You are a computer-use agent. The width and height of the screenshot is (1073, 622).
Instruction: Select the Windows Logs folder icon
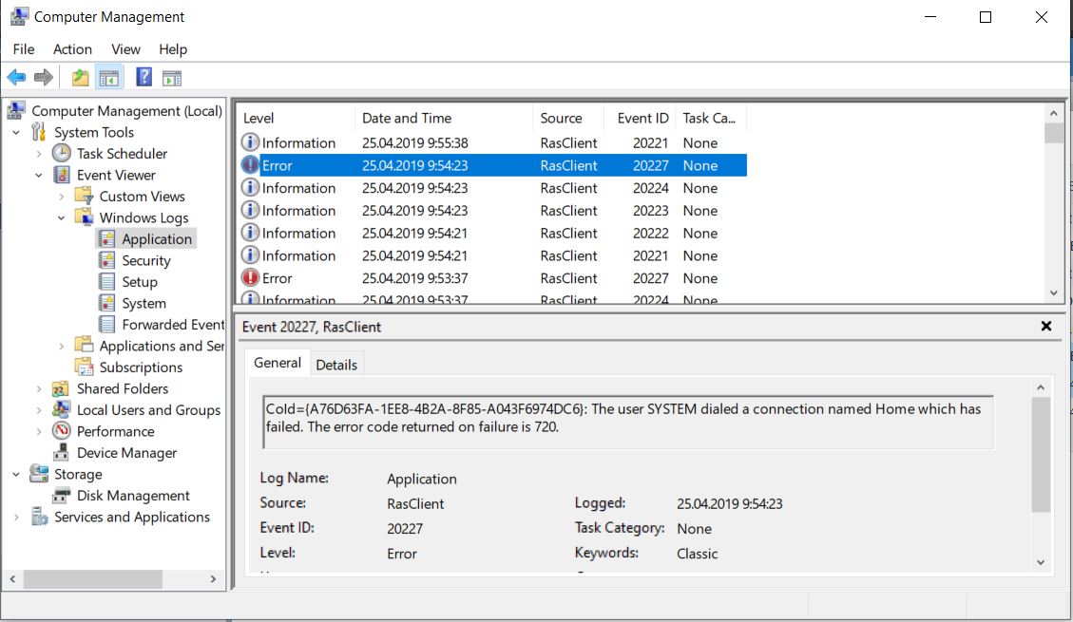click(85, 217)
